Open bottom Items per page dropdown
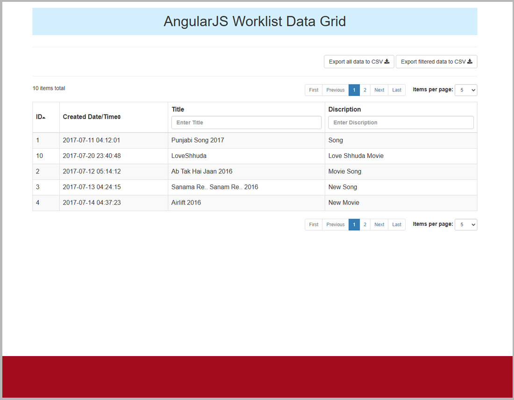Image resolution: width=514 pixels, height=400 pixels. pos(465,225)
